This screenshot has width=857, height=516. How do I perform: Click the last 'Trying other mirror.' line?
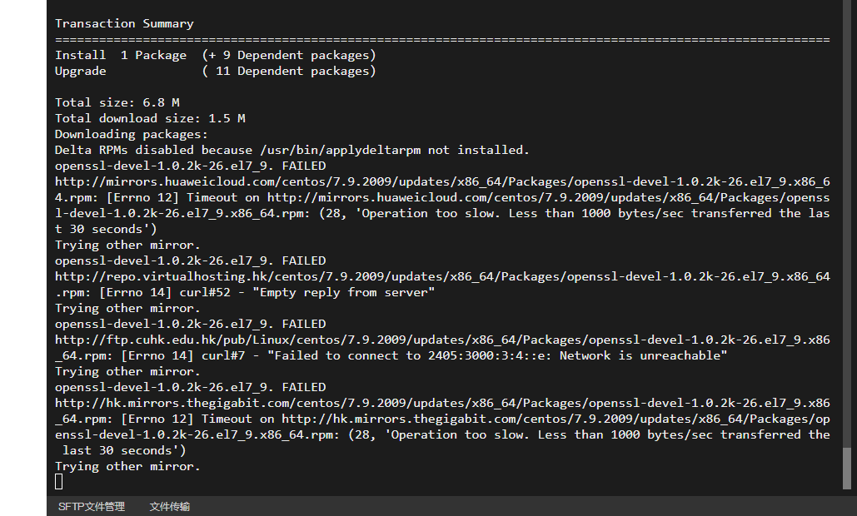pos(127,467)
